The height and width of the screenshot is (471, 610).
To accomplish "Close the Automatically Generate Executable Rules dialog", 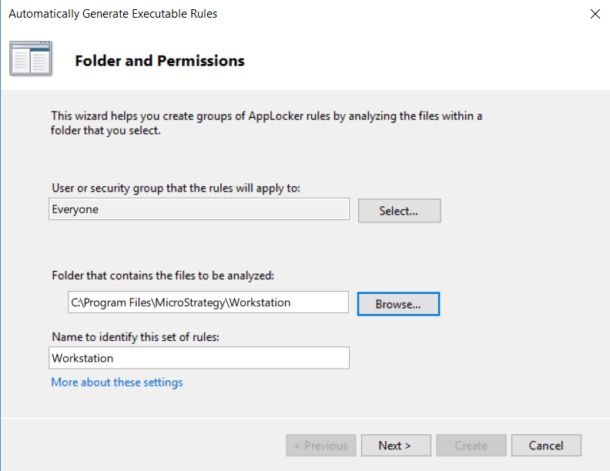I will pos(595,14).
